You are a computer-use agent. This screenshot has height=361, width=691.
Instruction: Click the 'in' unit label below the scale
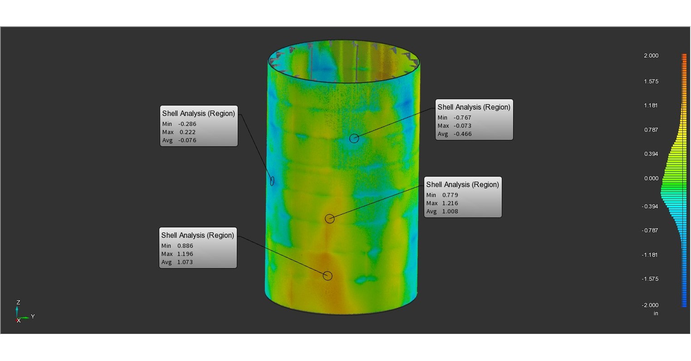tap(656, 313)
